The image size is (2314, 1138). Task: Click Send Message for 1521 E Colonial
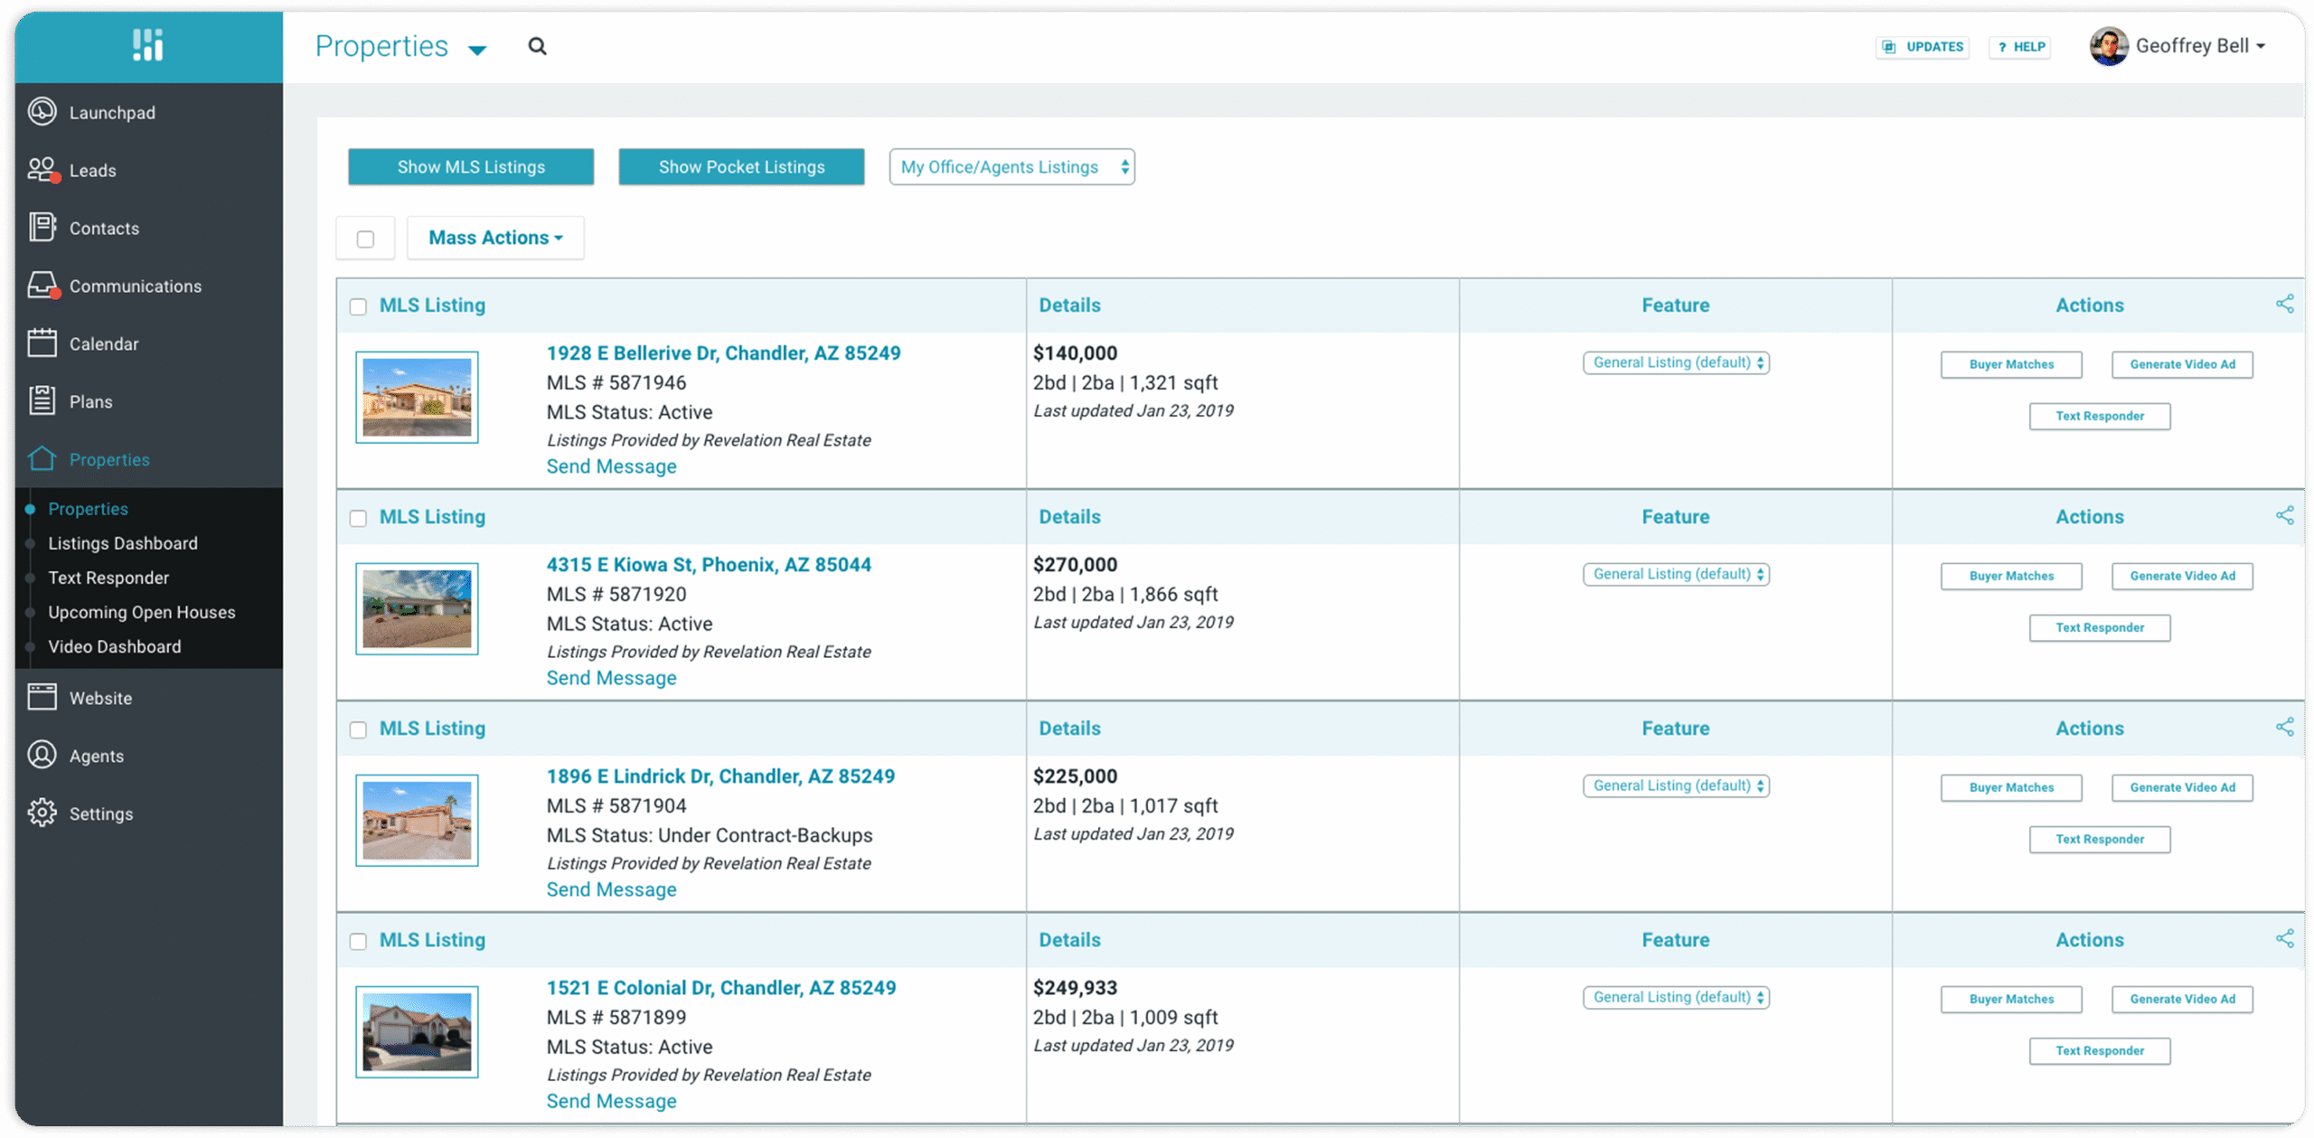click(x=611, y=1101)
